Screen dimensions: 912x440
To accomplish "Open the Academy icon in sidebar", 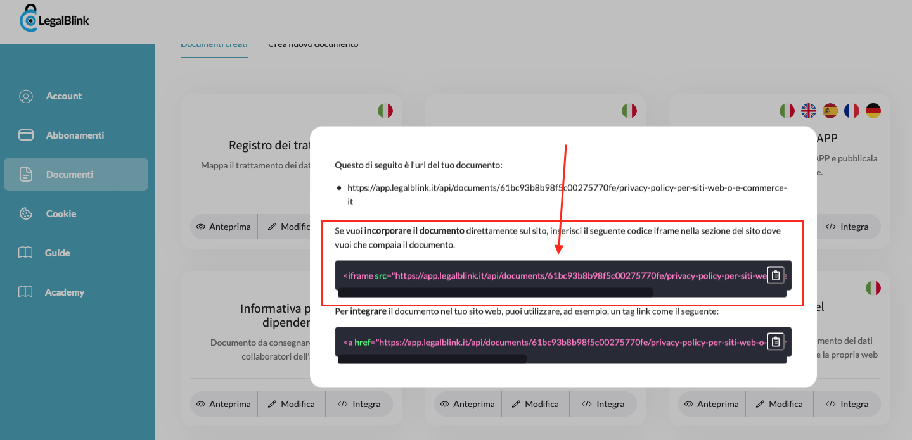I will [26, 292].
